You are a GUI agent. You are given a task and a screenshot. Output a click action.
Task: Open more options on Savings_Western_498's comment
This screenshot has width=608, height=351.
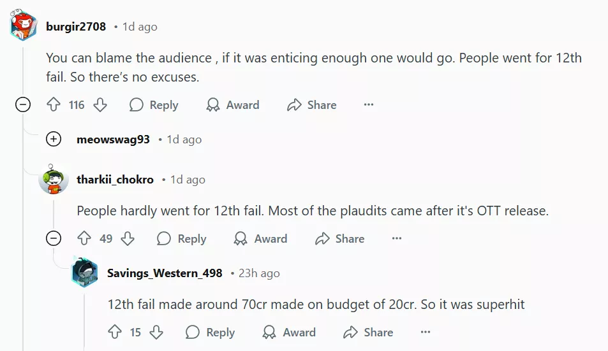[x=426, y=333]
